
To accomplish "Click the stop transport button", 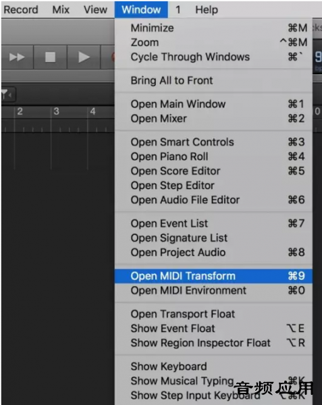I will point(51,57).
